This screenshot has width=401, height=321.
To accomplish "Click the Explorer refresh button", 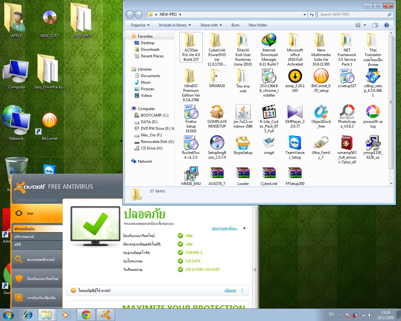I will (312, 14).
